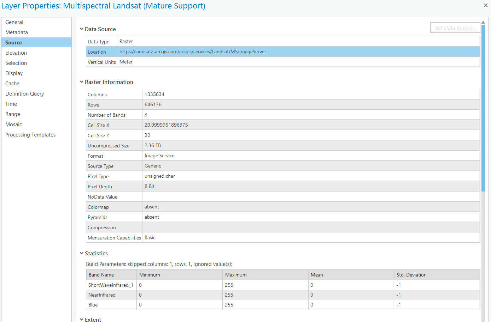
Task: Collapse the Raster Information section
Action: click(82, 82)
